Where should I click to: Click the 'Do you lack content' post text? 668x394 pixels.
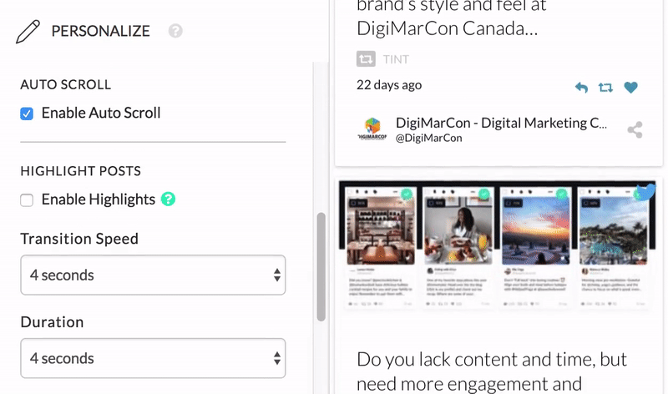click(x=492, y=371)
